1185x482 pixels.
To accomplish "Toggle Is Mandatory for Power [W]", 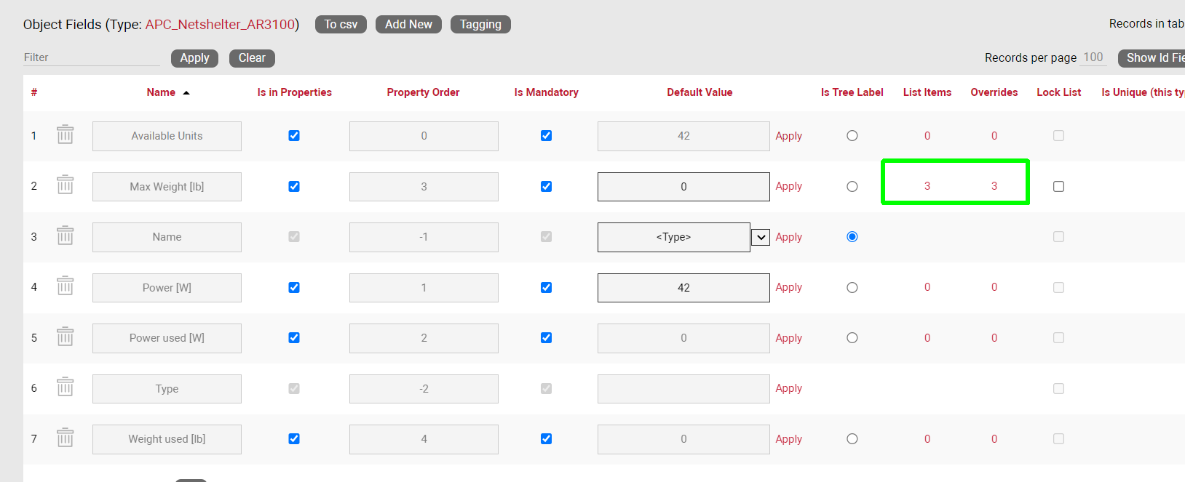I will [546, 288].
